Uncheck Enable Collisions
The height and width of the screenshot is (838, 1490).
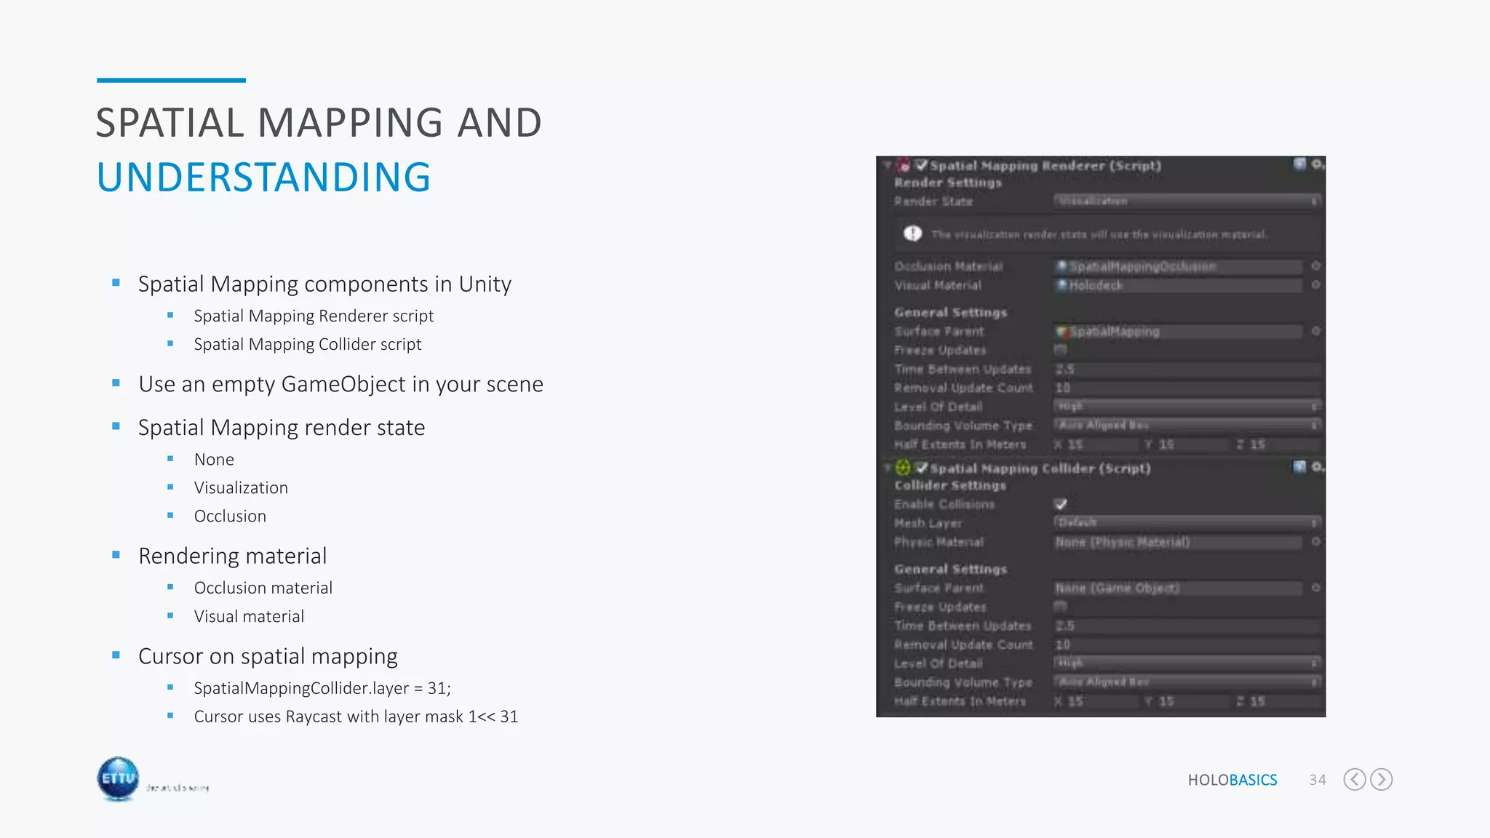(1060, 504)
